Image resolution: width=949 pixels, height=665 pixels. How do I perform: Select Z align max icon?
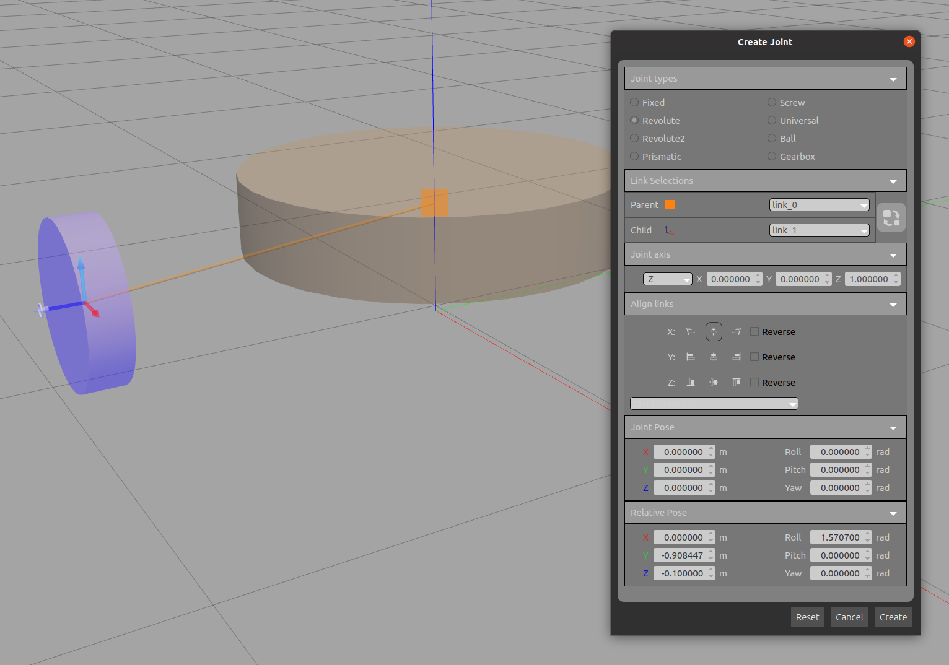pos(737,383)
